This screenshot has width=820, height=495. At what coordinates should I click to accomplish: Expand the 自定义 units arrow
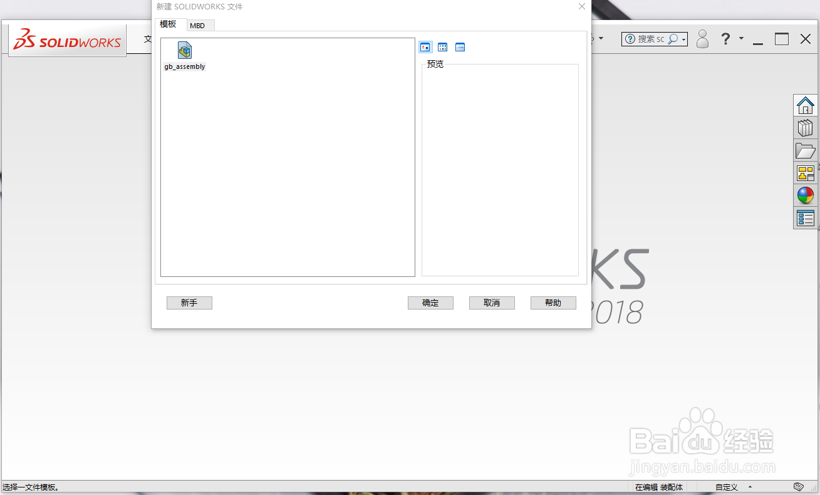coord(750,487)
